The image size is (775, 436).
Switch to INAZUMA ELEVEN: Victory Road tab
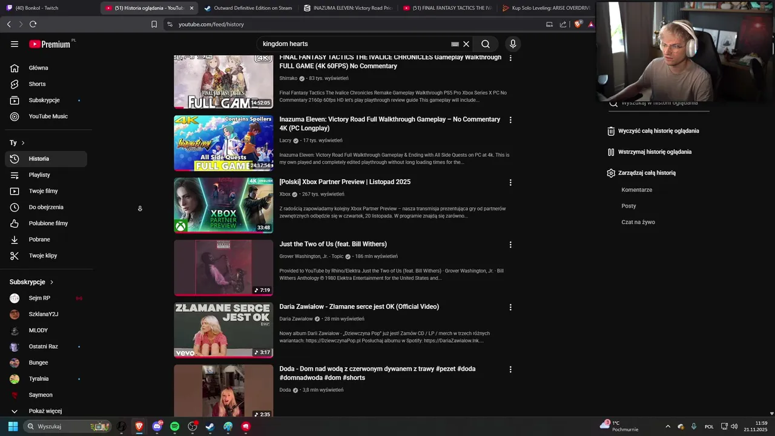point(348,8)
